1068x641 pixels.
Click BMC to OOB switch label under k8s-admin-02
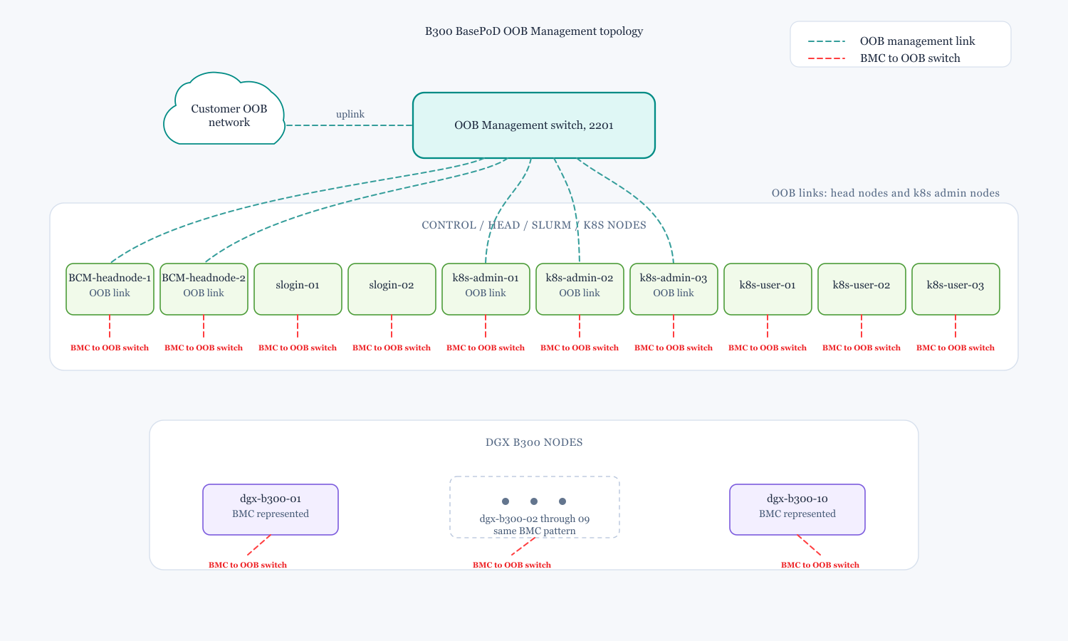click(x=580, y=348)
